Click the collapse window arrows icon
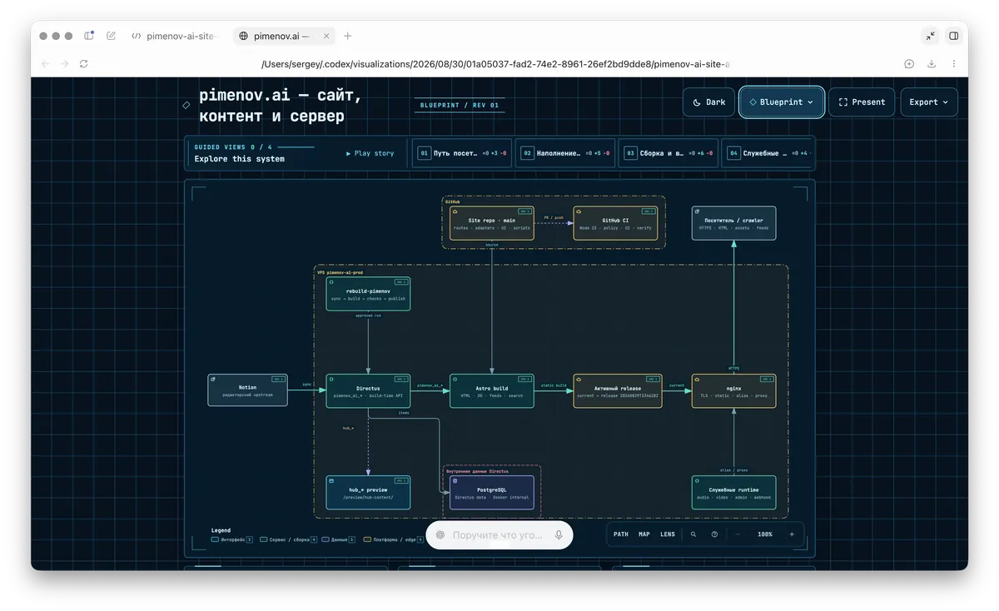Screen dimensions: 999x611 tap(931, 36)
